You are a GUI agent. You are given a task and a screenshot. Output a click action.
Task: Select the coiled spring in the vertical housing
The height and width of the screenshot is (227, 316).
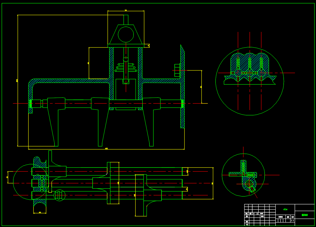tap(126, 68)
